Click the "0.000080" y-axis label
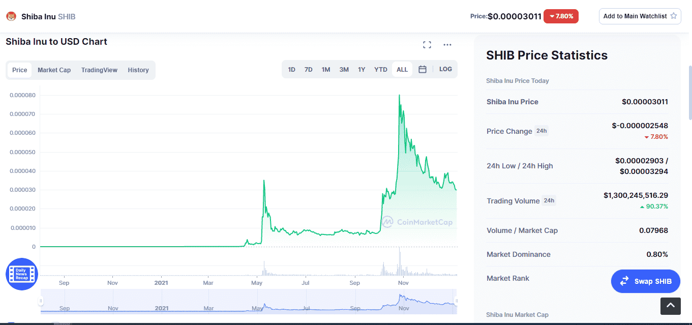 tap(22, 95)
